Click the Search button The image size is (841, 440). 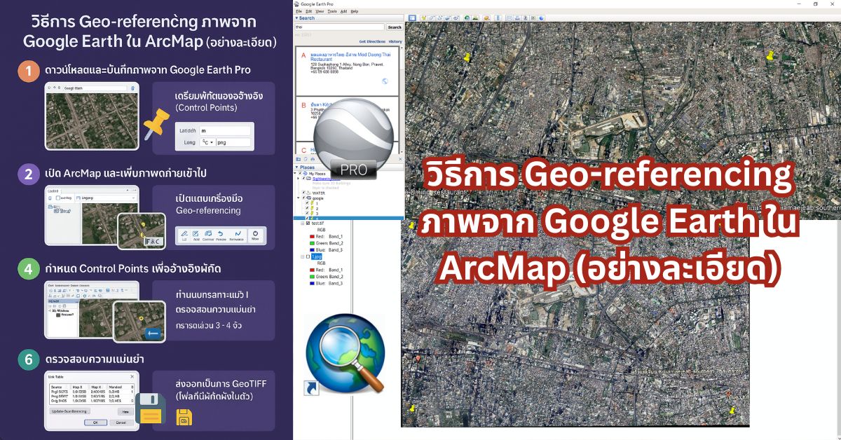tap(395, 27)
